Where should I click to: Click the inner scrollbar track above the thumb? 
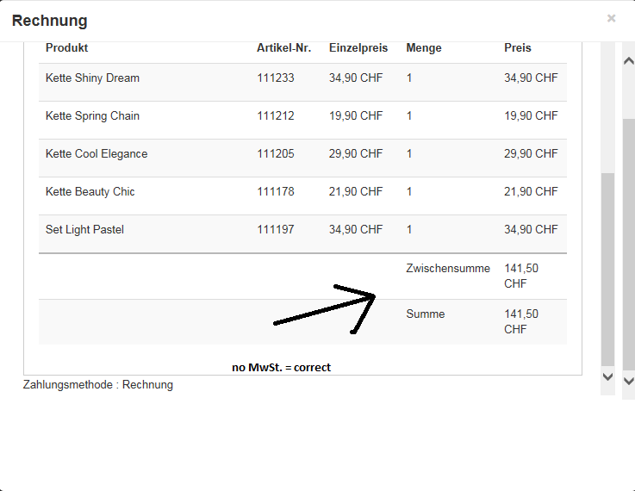[607, 112]
